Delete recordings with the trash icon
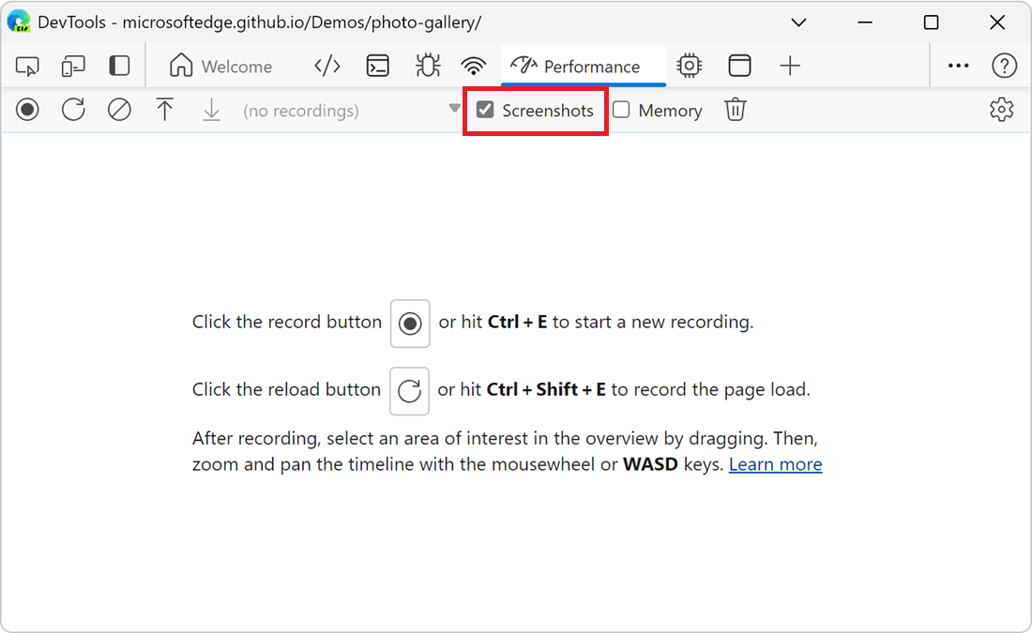The height and width of the screenshot is (633, 1032). point(735,110)
